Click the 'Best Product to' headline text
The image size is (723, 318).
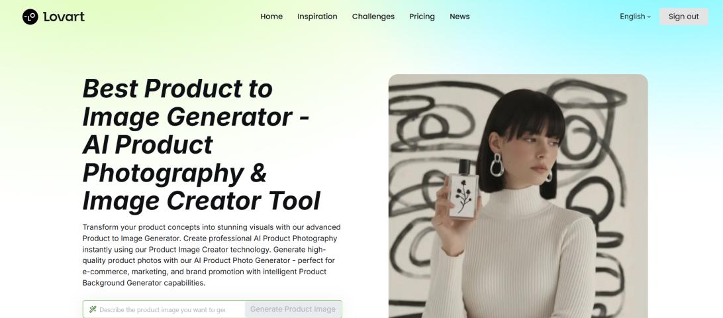click(177, 89)
